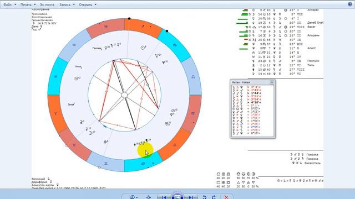This screenshot has width=355, height=199.
Task: Open the Открыть menu
Action: tap(88, 4)
